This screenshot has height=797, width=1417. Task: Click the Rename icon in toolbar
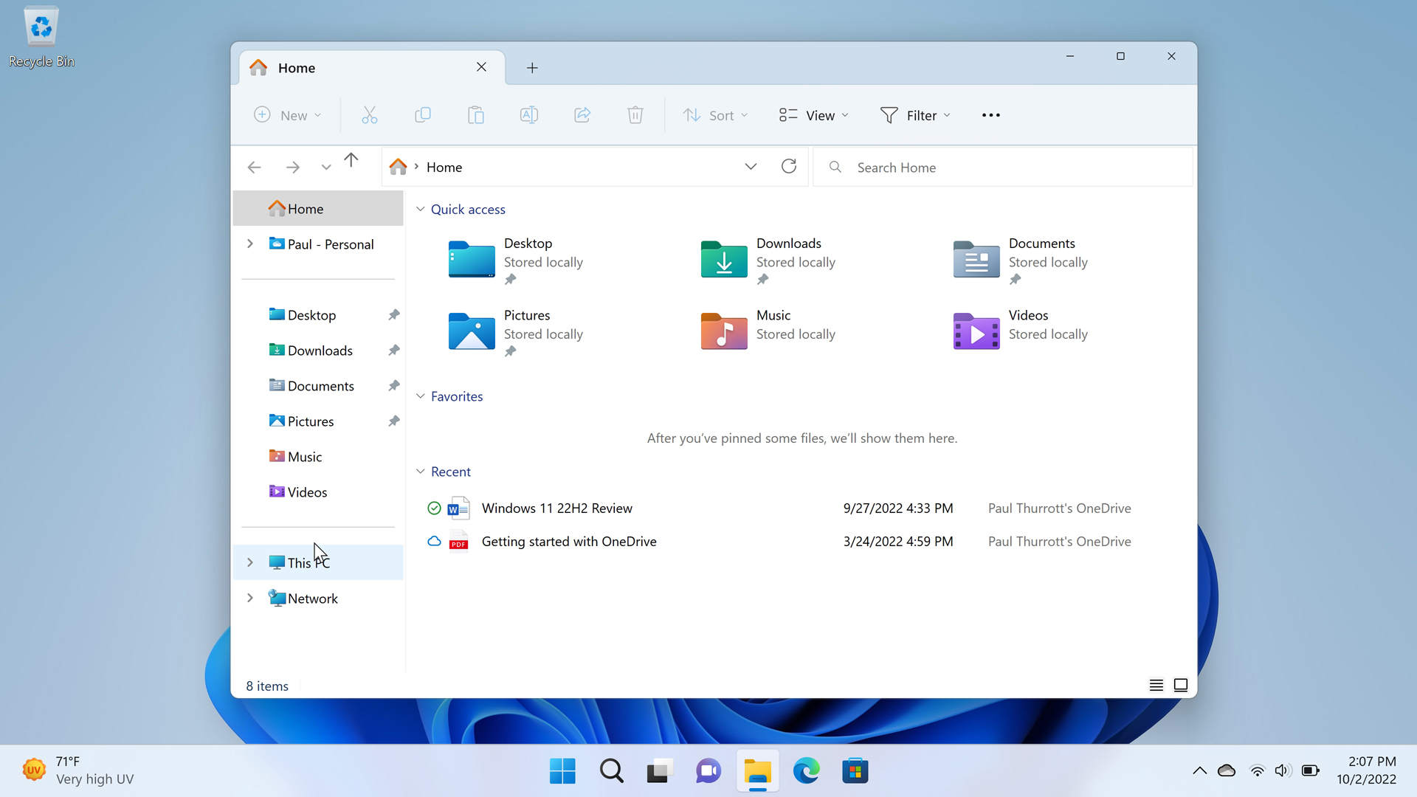click(x=529, y=115)
